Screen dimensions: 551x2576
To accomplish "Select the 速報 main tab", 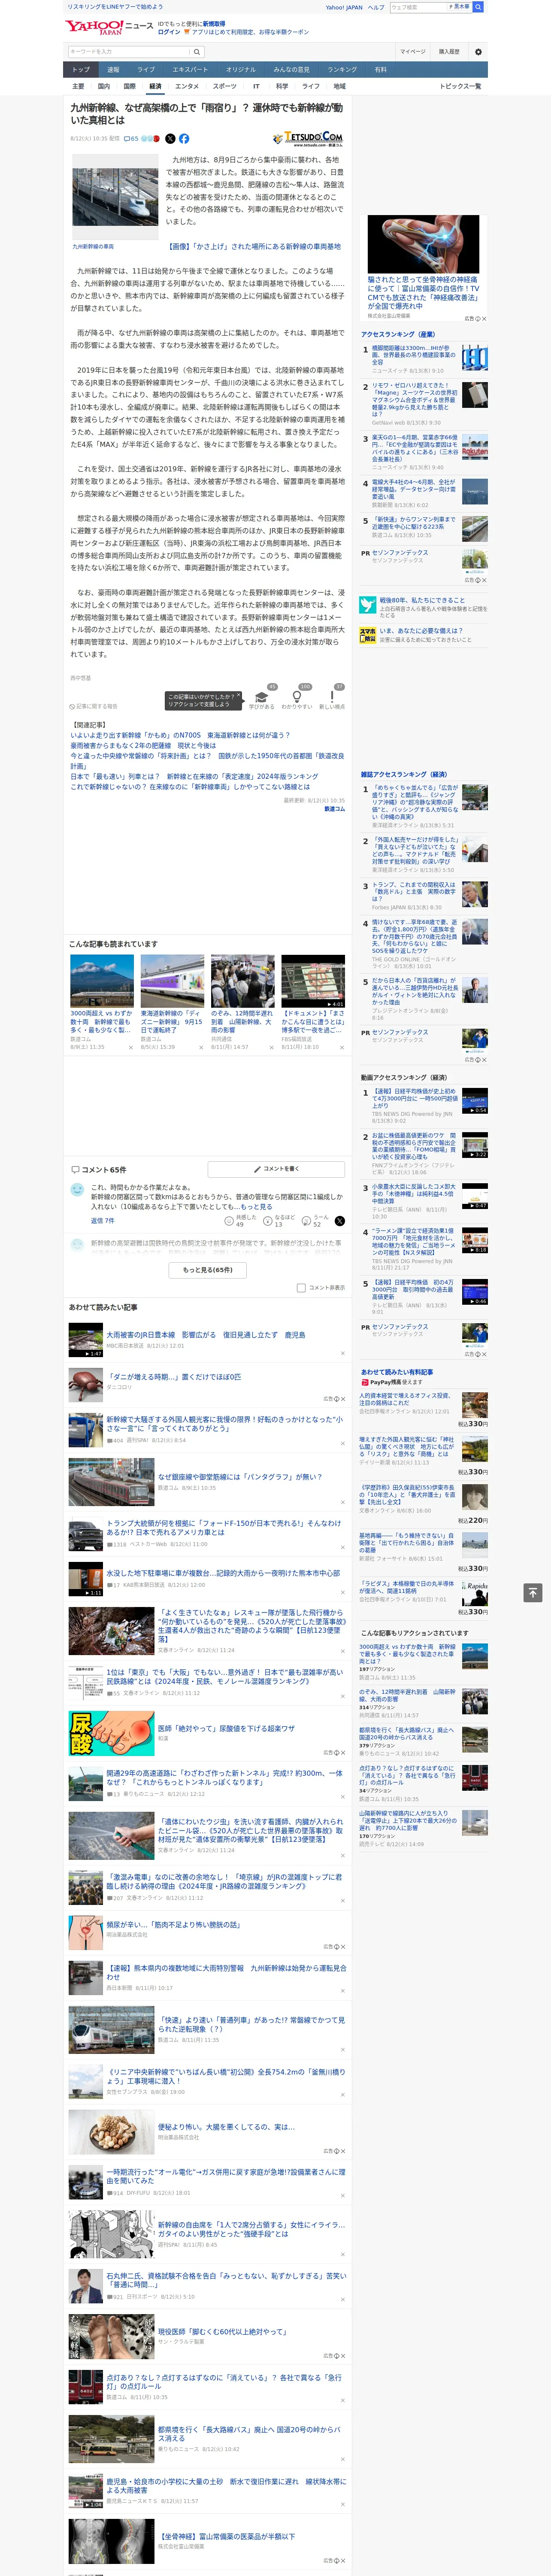I will pyautogui.click(x=113, y=70).
